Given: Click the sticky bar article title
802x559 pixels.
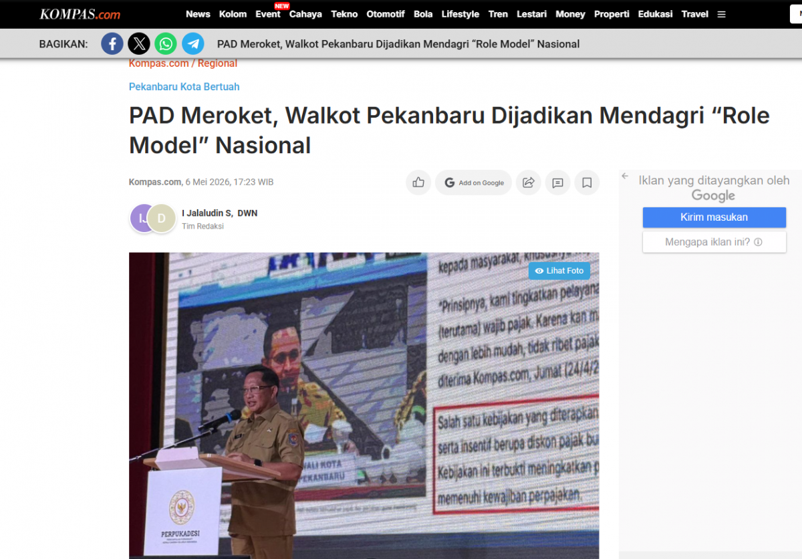Looking at the screenshot, I should (398, 44).
